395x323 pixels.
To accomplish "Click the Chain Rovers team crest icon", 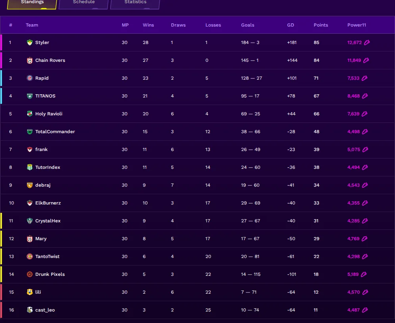I will [x=30, y=60].
